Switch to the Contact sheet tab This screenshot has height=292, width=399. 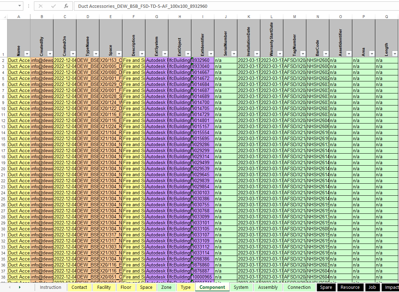coord(79,287)
